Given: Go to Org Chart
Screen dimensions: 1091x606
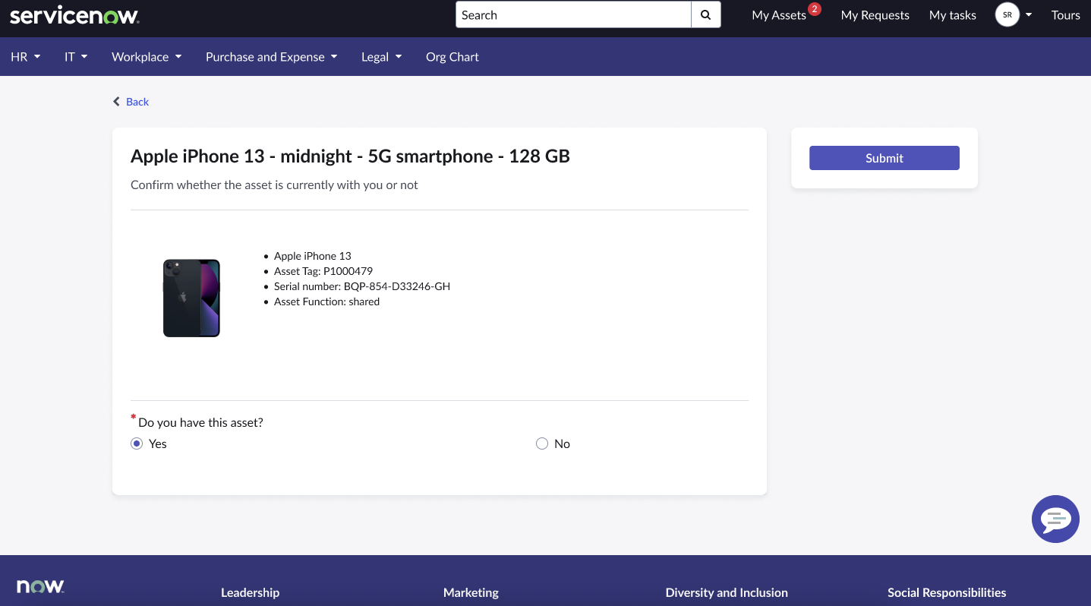Looking at the screenshot, I should (x=452, y=57).
